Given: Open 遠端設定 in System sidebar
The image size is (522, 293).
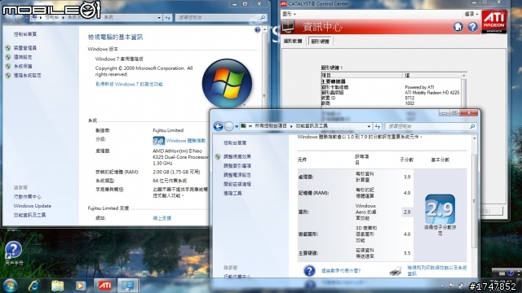Looking at the screenshot, I should [x=23, y=57].
